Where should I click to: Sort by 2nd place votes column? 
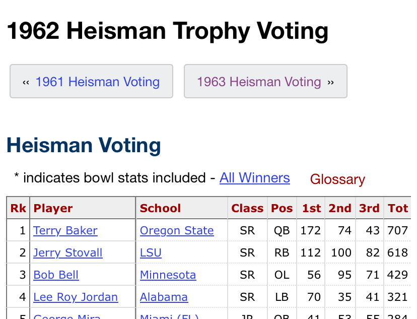click(340, 209)
